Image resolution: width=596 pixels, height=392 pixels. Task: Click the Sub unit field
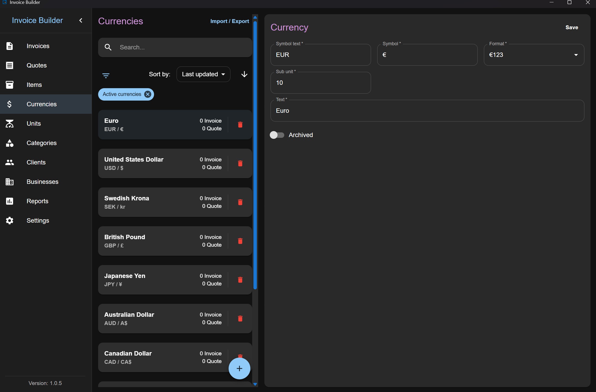click(x=321, y=83)
